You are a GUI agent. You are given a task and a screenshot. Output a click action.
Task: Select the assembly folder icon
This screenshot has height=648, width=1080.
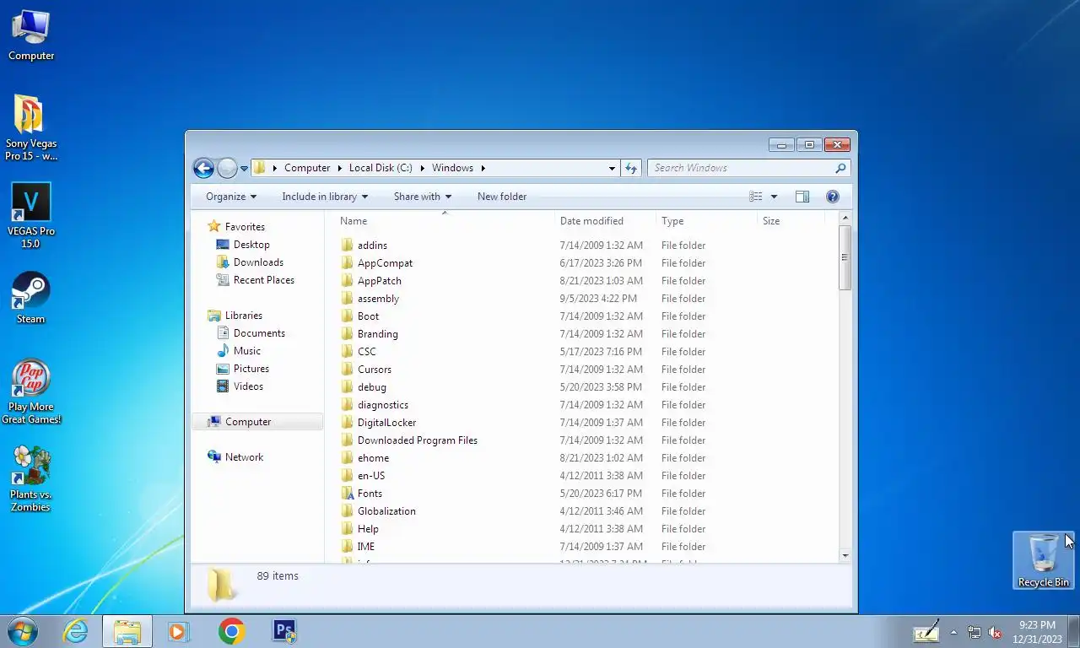pyautogui.click(x=347, y=299)
